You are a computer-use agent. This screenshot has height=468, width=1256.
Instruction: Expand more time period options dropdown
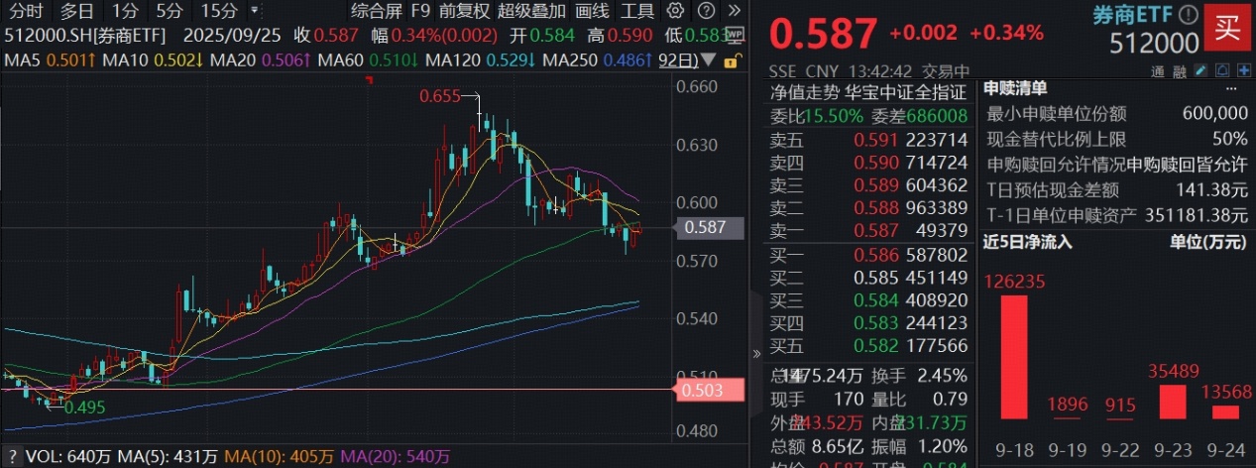pos(256,12)
